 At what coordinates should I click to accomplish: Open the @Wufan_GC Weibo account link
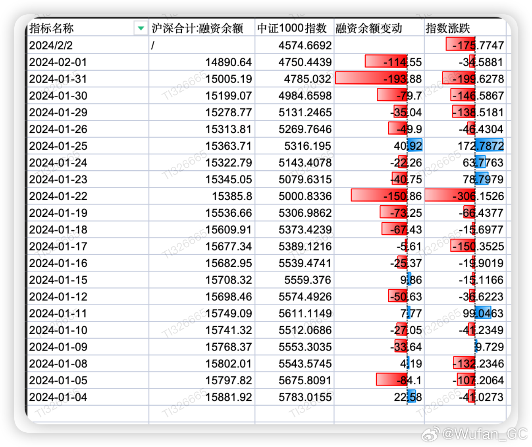474,434
